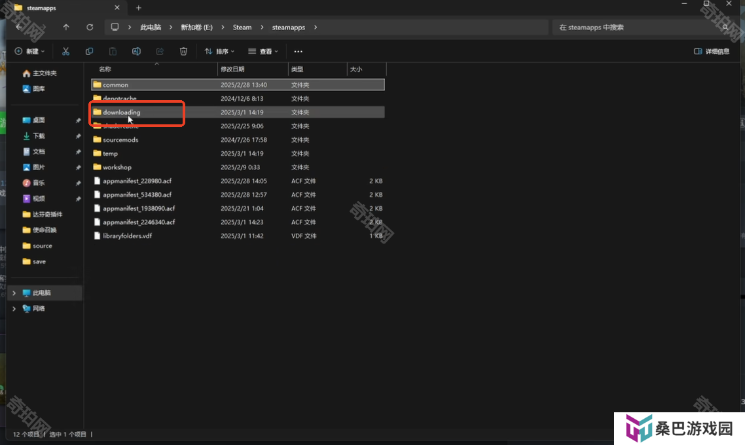Expand chevron after 新加卷 (E:) breadcrumb
Image resolution: width=745 pixels, height=445 pixels.
point(223,27)
